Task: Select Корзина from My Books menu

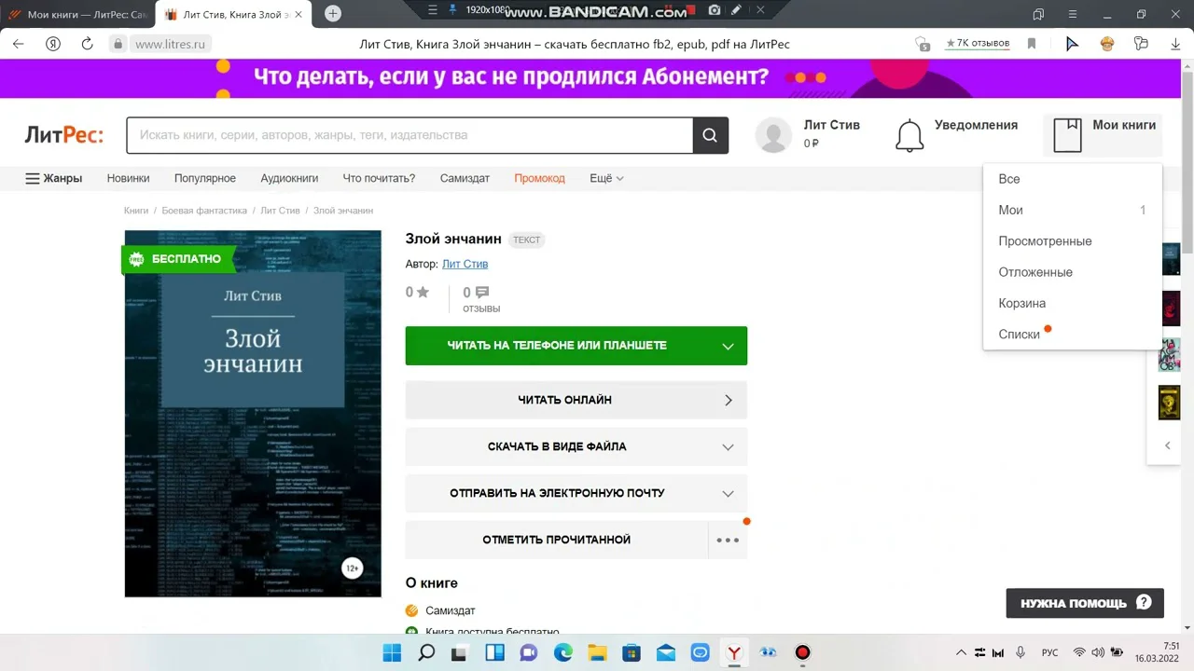Action: 1022,303
